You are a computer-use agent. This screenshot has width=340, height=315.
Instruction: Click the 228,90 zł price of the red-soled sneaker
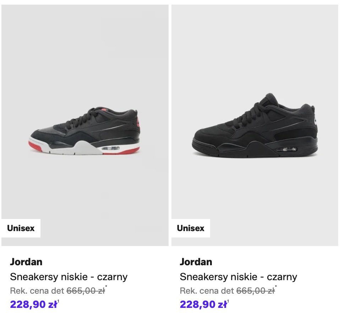pyautogui.click(x=33, y=305)
